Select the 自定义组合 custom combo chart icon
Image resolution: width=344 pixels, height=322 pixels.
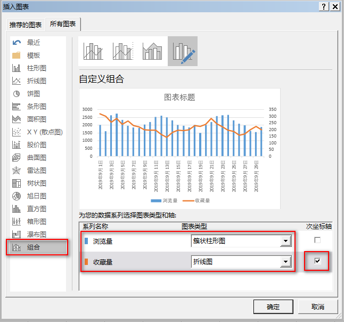182,51
